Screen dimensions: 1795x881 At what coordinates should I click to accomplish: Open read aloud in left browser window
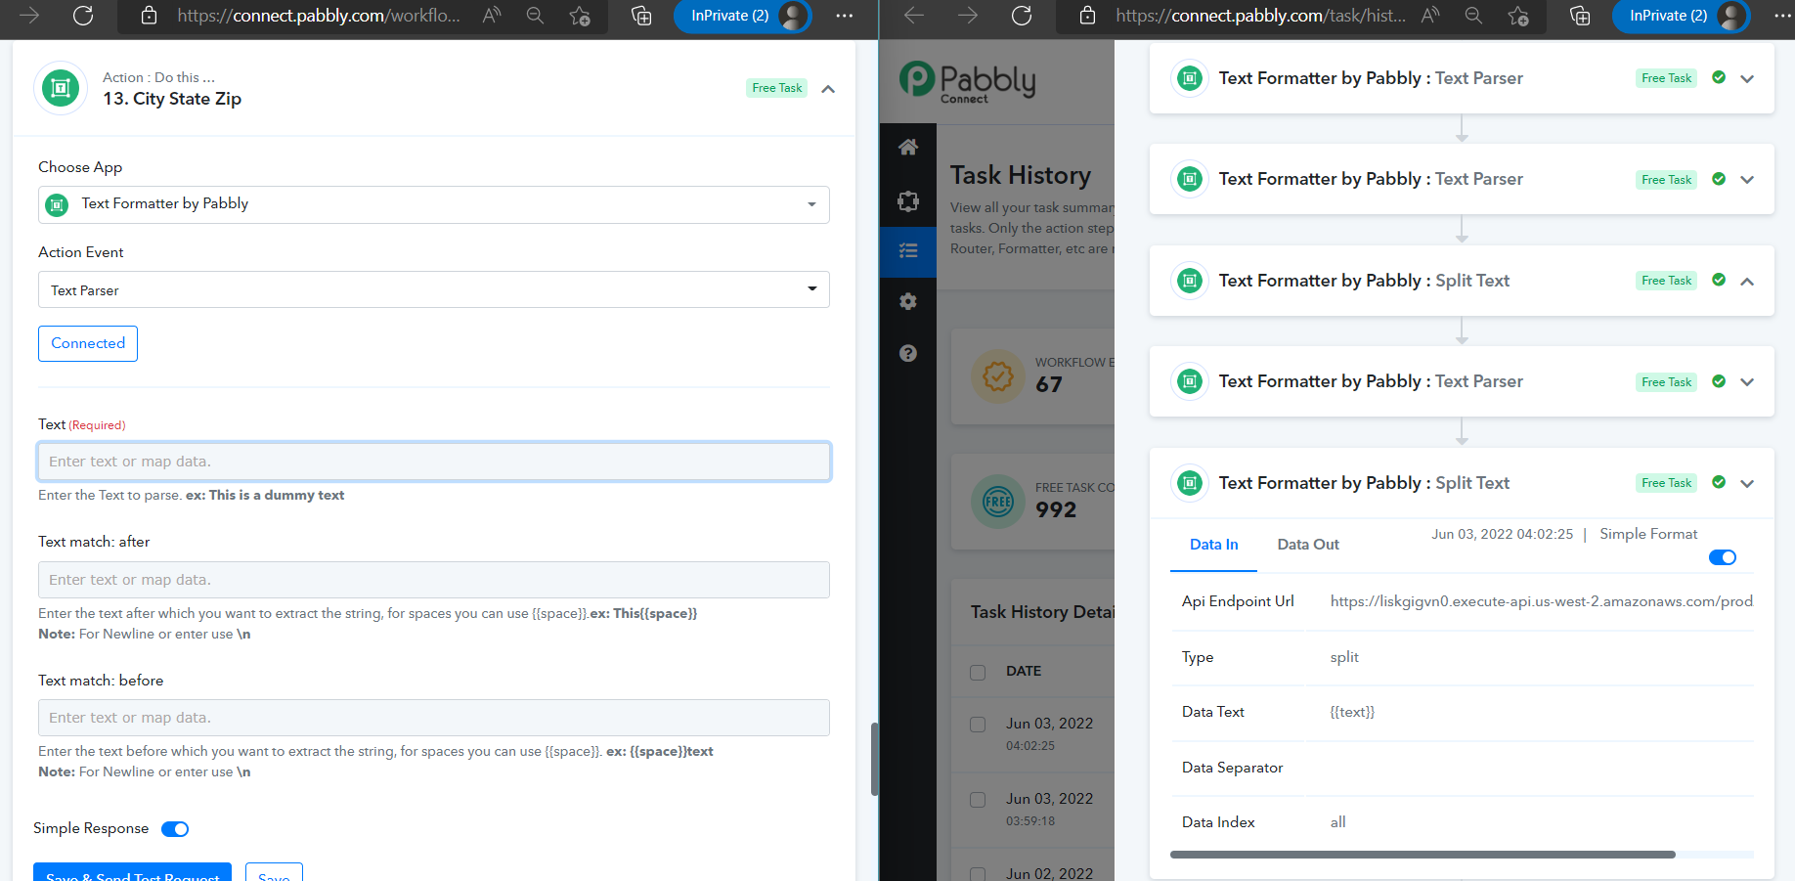coord(492,16)
